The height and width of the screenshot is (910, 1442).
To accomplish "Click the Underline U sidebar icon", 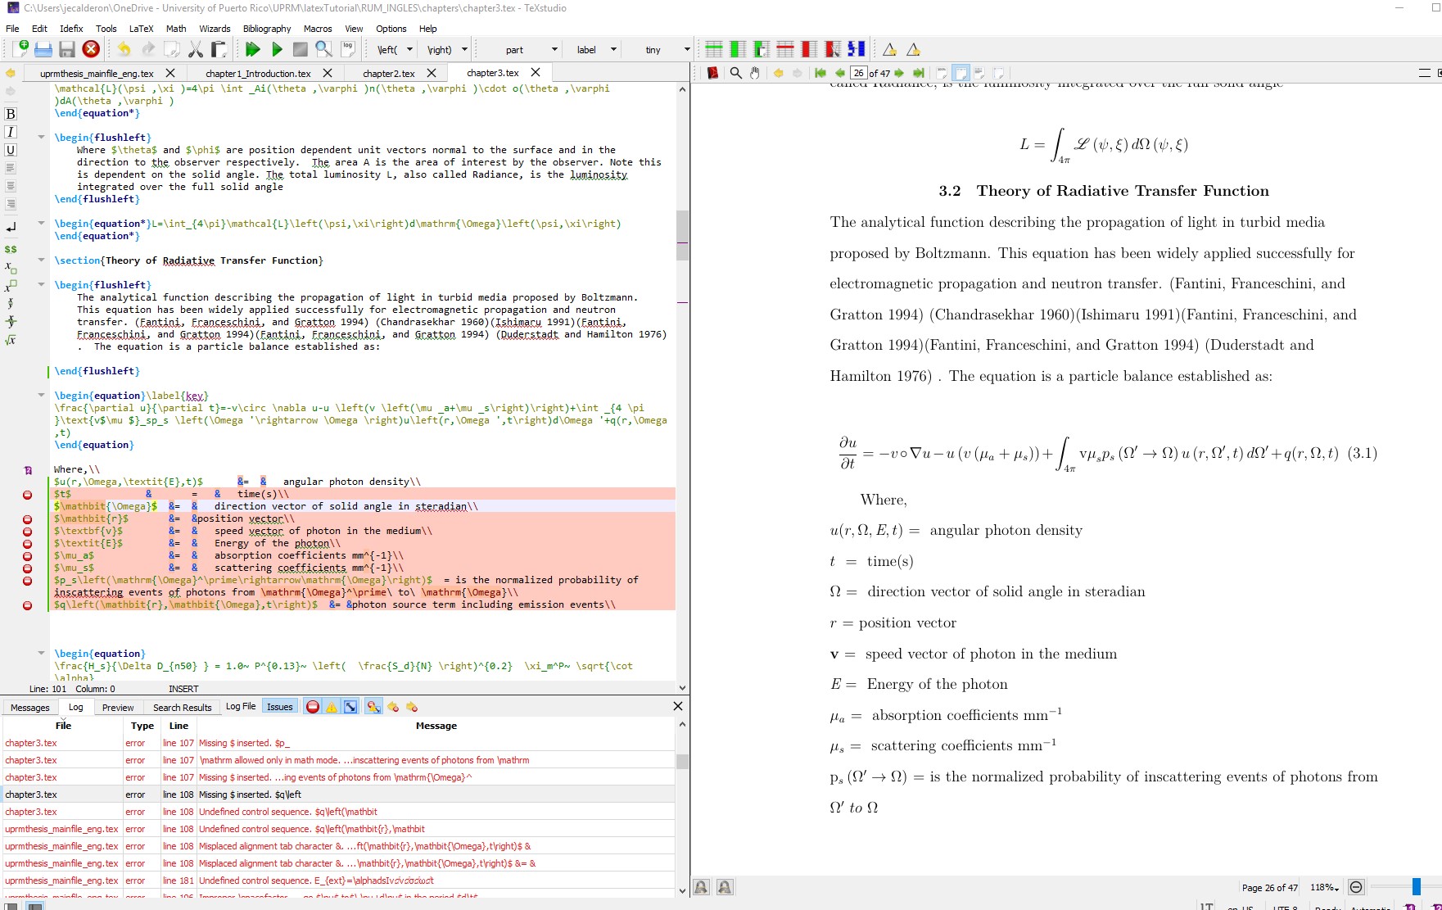I will (11, 150).
